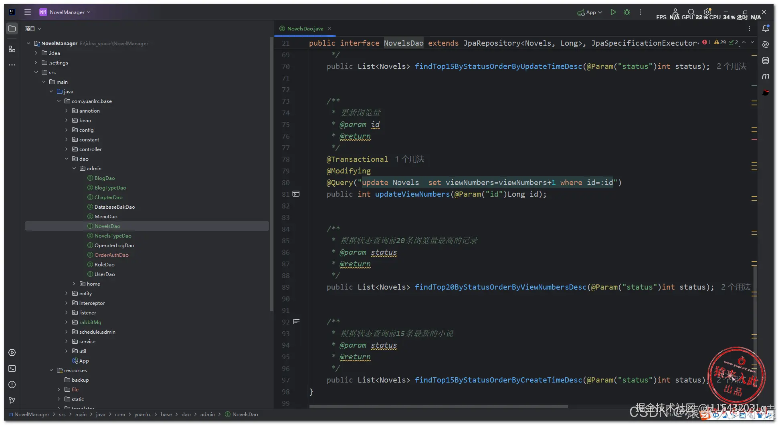Expand the .settings folder

click(36, 62)
